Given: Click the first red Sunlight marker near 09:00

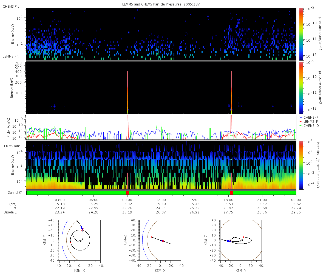Looking at the screenshot, I should tap(127, 193).
